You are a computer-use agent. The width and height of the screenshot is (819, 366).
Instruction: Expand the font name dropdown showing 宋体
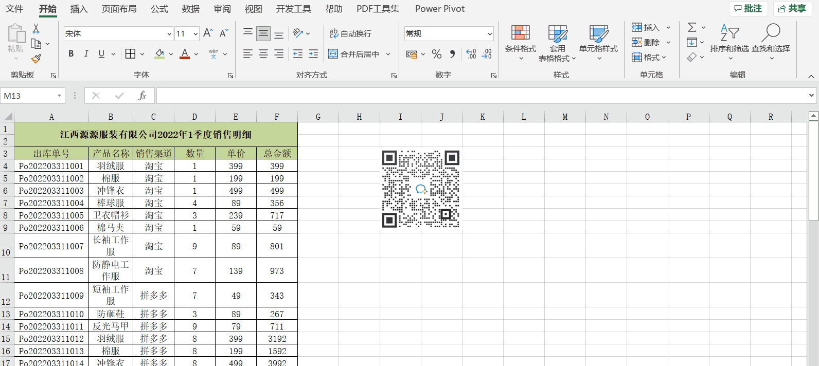(169, 34)
